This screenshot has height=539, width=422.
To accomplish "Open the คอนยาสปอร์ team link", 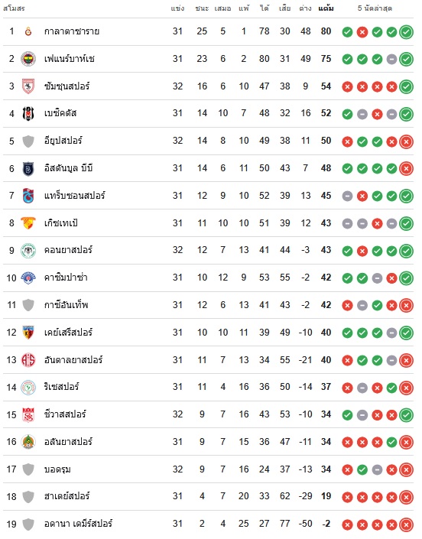I will pos(68,250).
